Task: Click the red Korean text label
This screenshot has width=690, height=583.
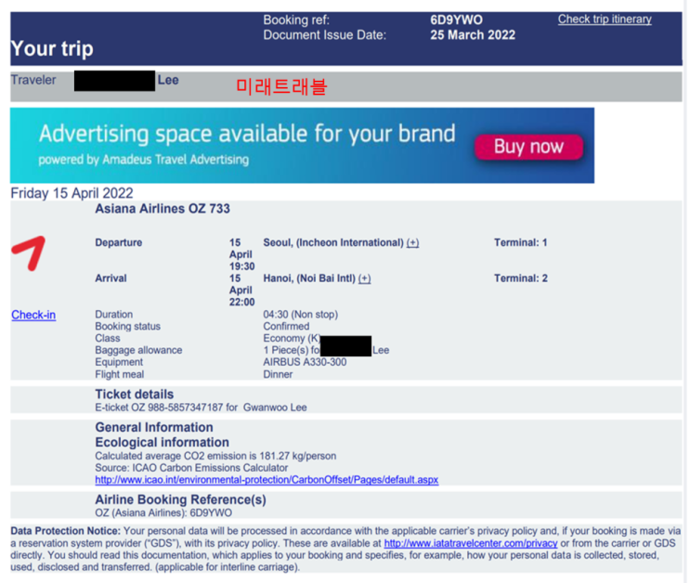Action: pyautogui.click(x=281, y=86)
